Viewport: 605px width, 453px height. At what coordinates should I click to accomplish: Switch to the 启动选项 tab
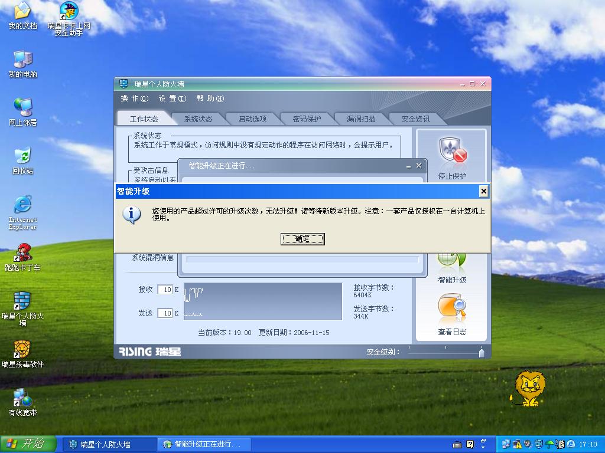(253, 119)
